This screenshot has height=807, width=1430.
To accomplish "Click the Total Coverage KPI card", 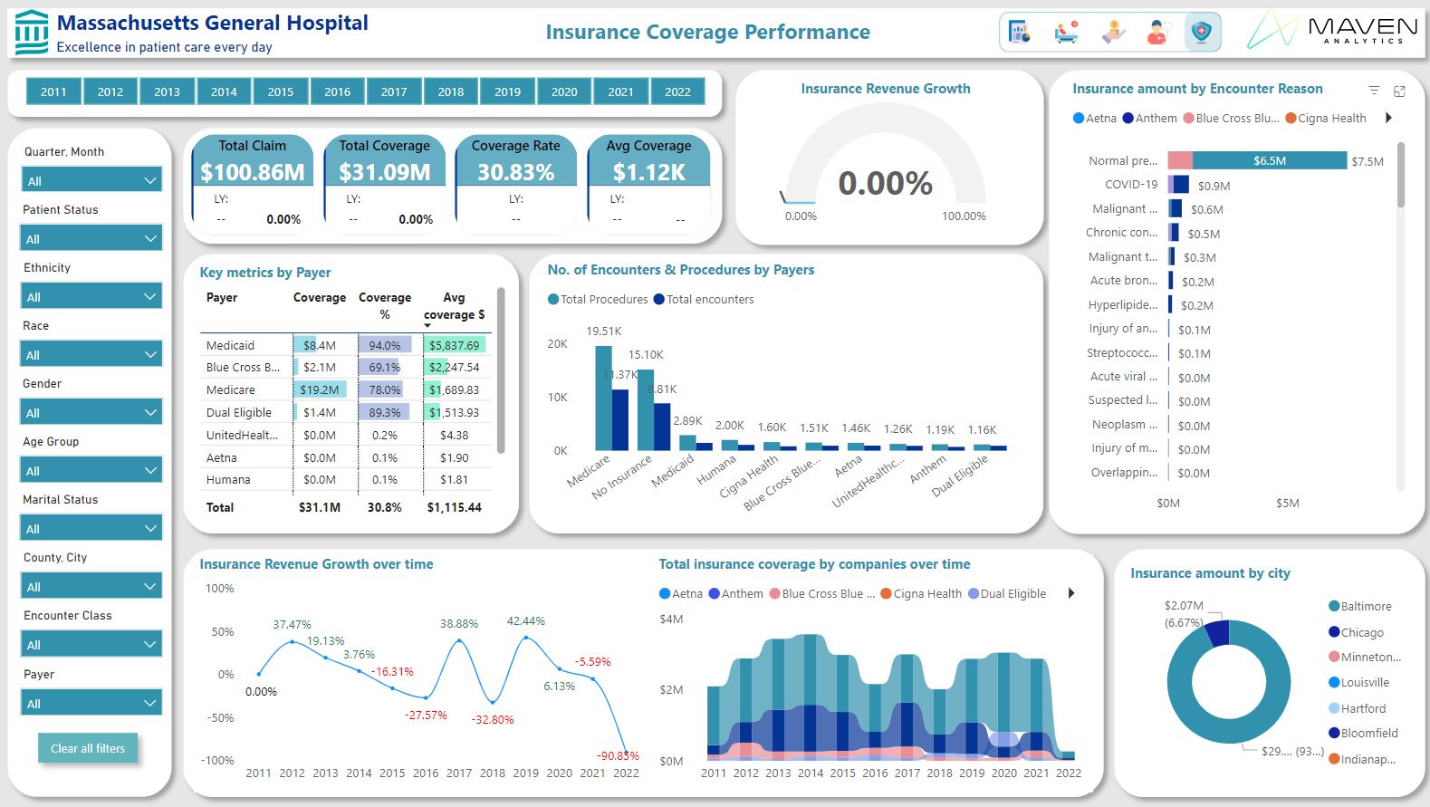I will click(385, 185).
